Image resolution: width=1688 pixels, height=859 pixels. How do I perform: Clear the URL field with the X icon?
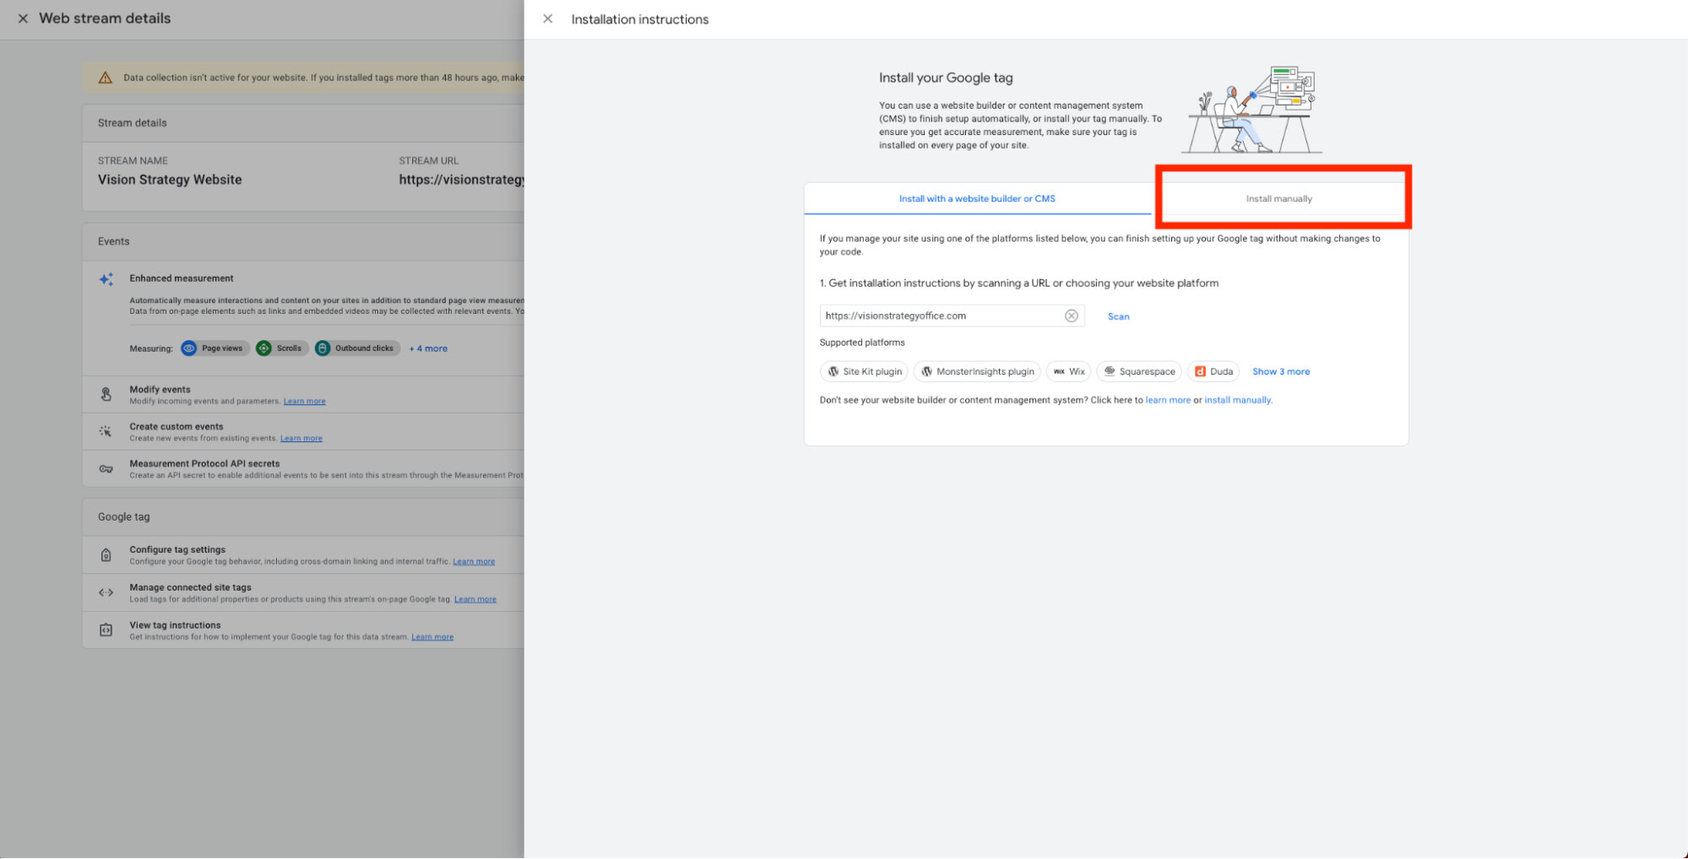pyautogui.click(x=1071, y=316)
